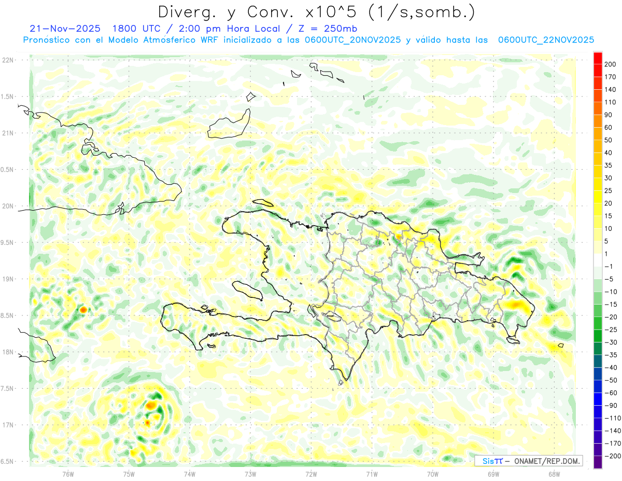Click the "-200" color scale label

click(612, 456)
